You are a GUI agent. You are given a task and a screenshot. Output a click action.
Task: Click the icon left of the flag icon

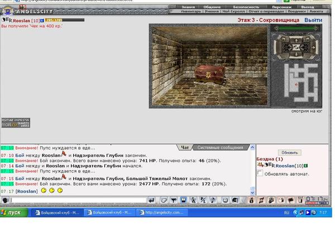pyautogui.click(x=281, y=200)
